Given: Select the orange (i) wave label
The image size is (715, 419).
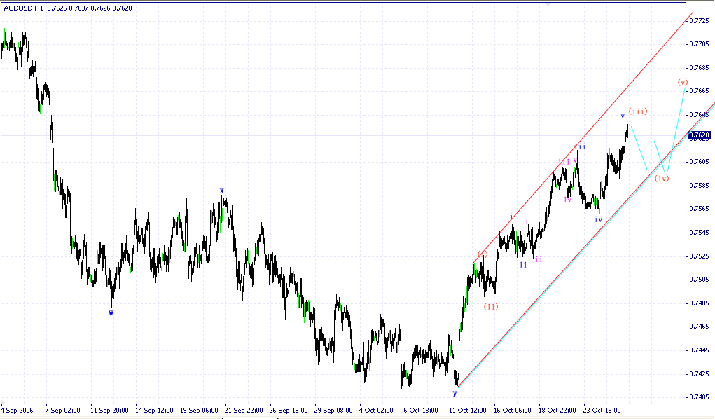Looking at the screenshot, I should coord(483,254).
